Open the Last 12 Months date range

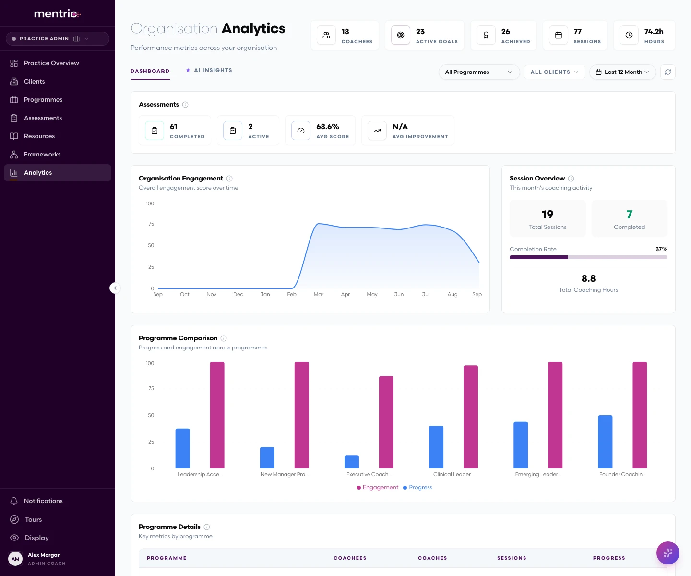(x=622, y=72)
